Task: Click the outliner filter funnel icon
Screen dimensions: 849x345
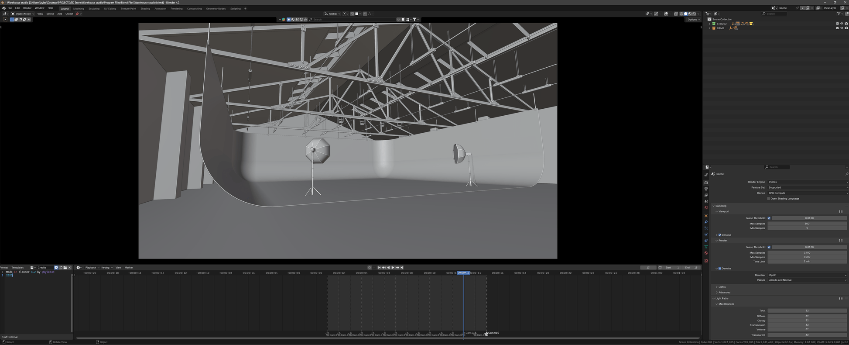Action: click(839, 14)
